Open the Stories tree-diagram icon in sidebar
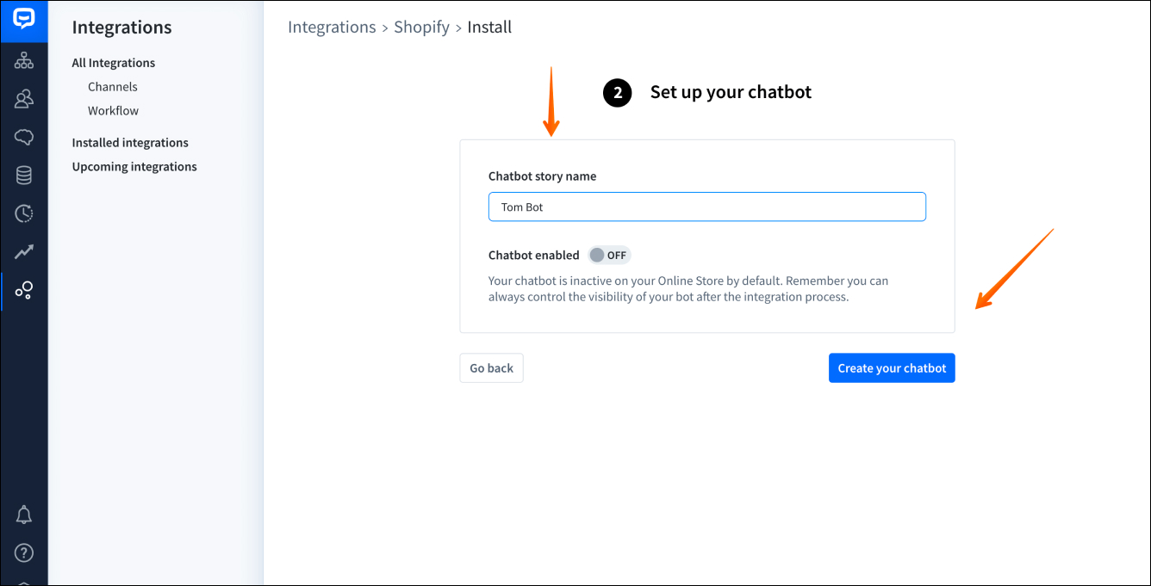The height and width of the screenshot is (586, 1151). coord(24,61)
